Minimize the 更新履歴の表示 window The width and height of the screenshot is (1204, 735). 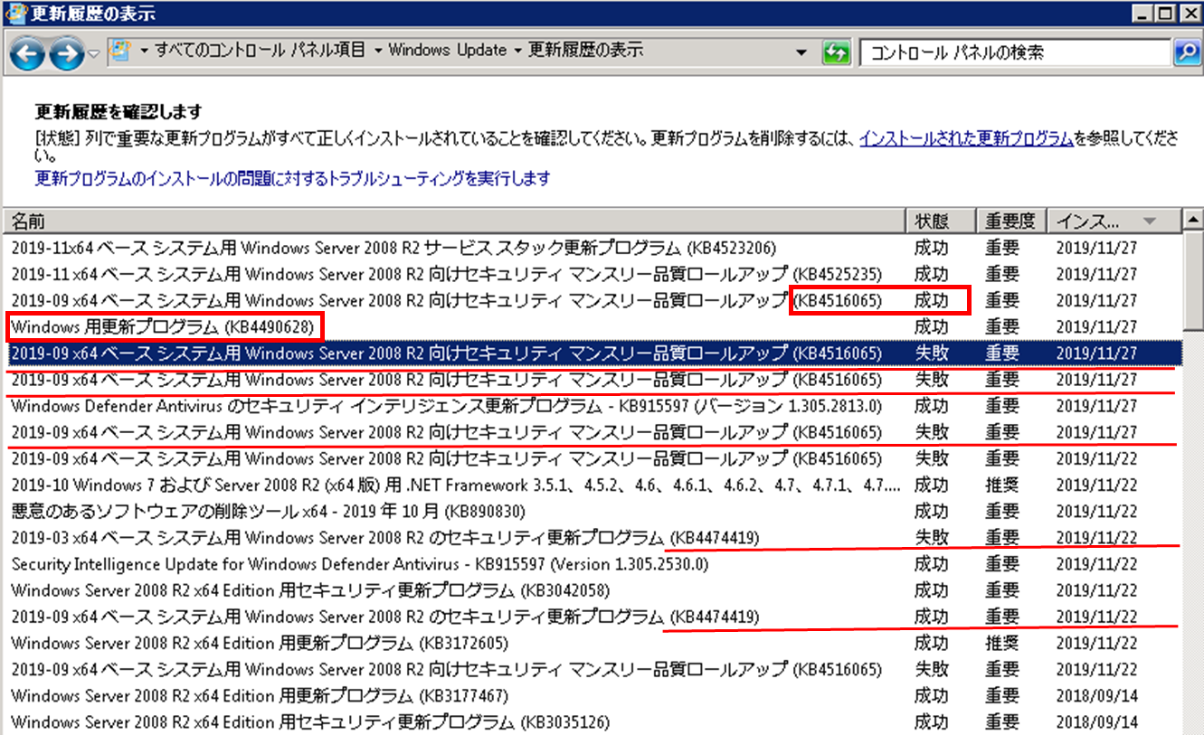(x=1143, y=13)
